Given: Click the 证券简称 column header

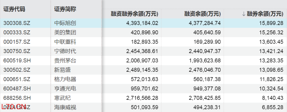Looking at the screenshot, I should [65, 9].
